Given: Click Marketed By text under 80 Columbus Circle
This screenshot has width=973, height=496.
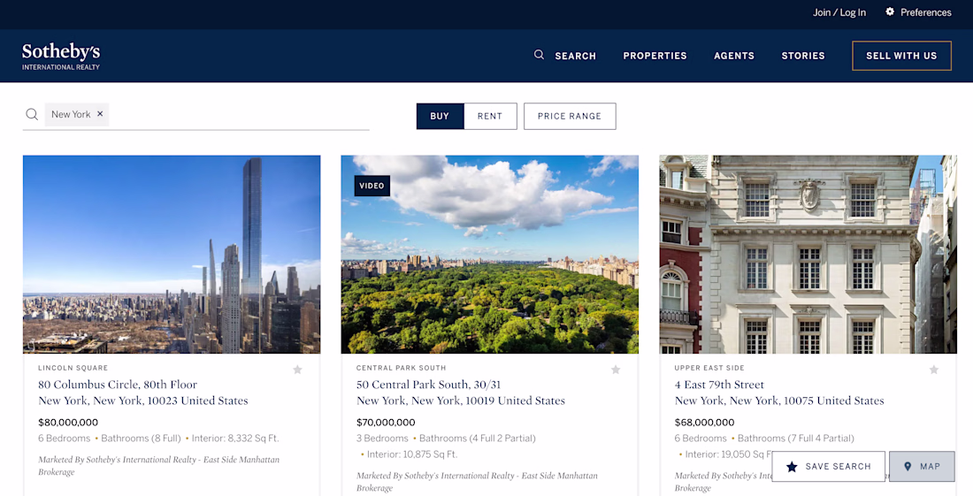Looking at the screenshot, I should coord(159,466).
